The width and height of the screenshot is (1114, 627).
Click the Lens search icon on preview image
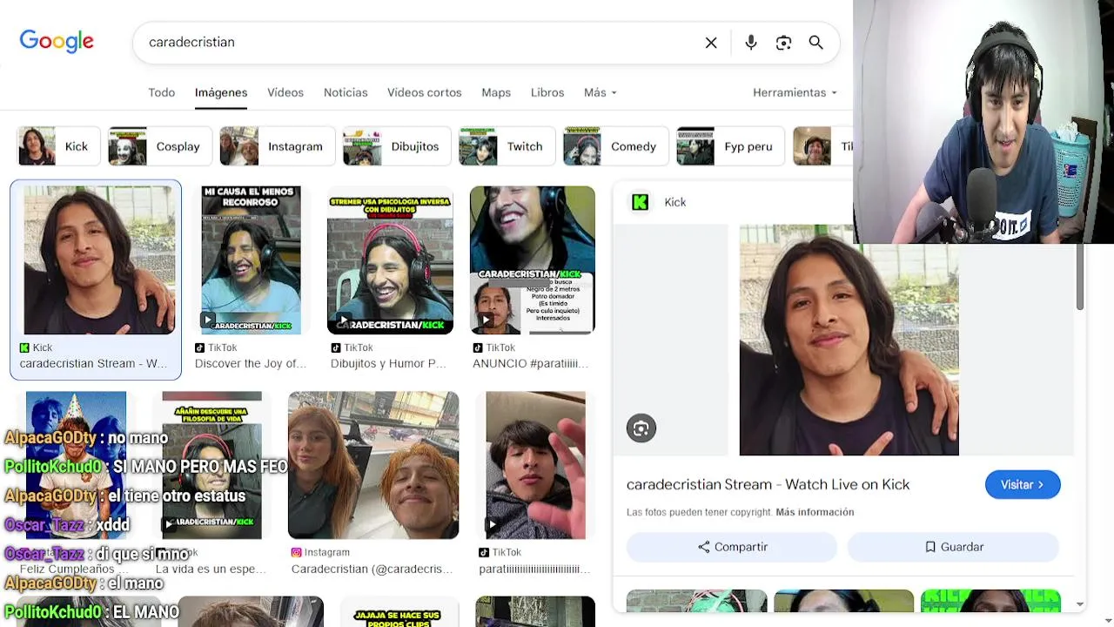click(x=641, y=428)
